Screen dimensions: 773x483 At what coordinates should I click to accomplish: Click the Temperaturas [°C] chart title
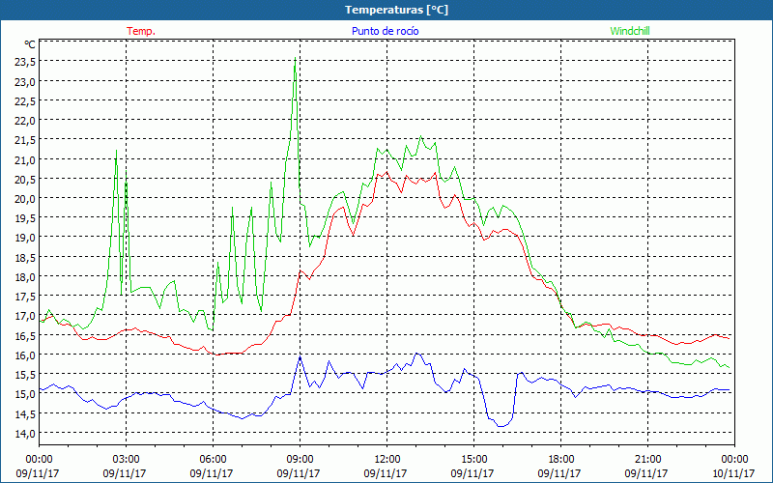pos(396,10)
